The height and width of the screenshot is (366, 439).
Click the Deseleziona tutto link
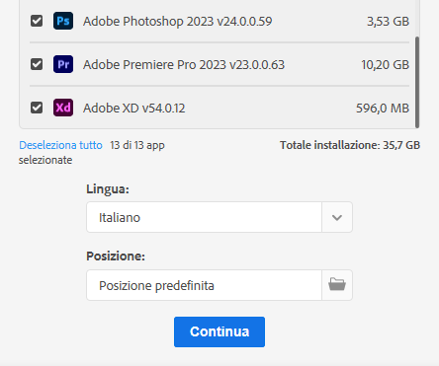point(60,145)
